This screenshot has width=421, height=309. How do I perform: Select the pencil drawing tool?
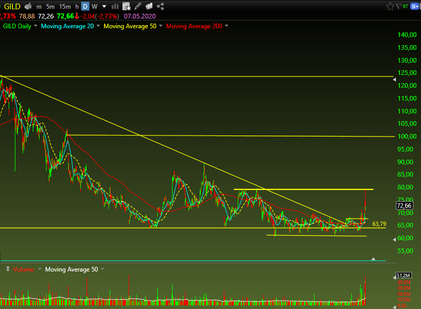coord(138,6)
